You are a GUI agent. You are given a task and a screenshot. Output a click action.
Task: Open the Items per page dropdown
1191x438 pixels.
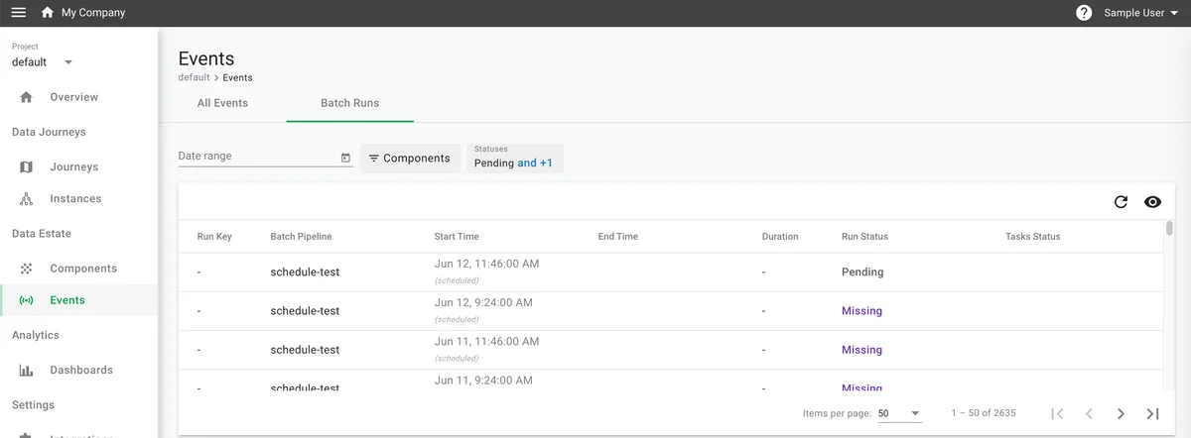(x=899, y=413)
